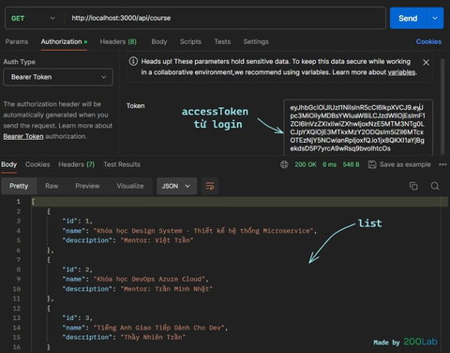450x353 pixels.
Task: Click the "id": 3 line
Action: (78, 318)
